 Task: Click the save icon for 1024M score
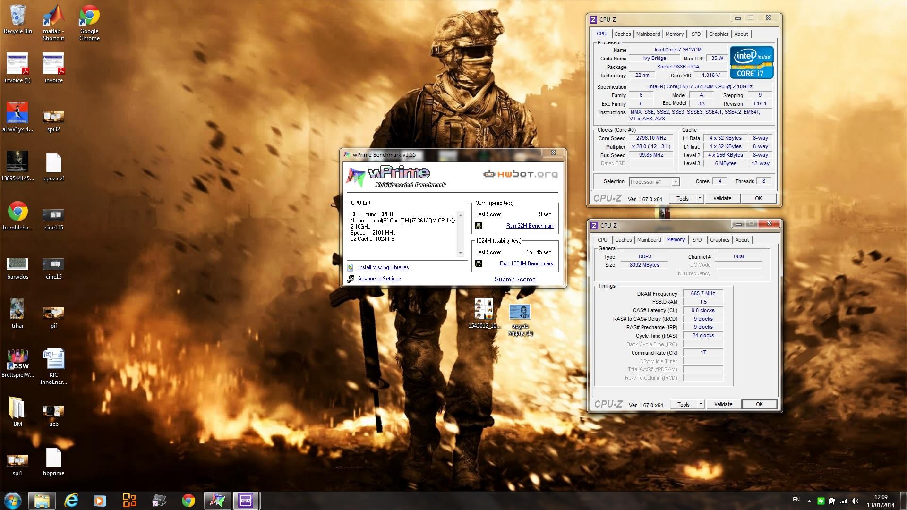click(x=479, y=263)
